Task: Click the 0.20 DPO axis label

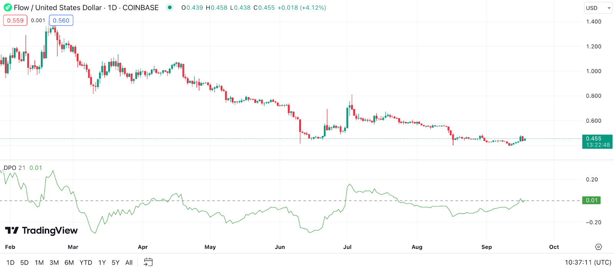Action: pos(592,179)
